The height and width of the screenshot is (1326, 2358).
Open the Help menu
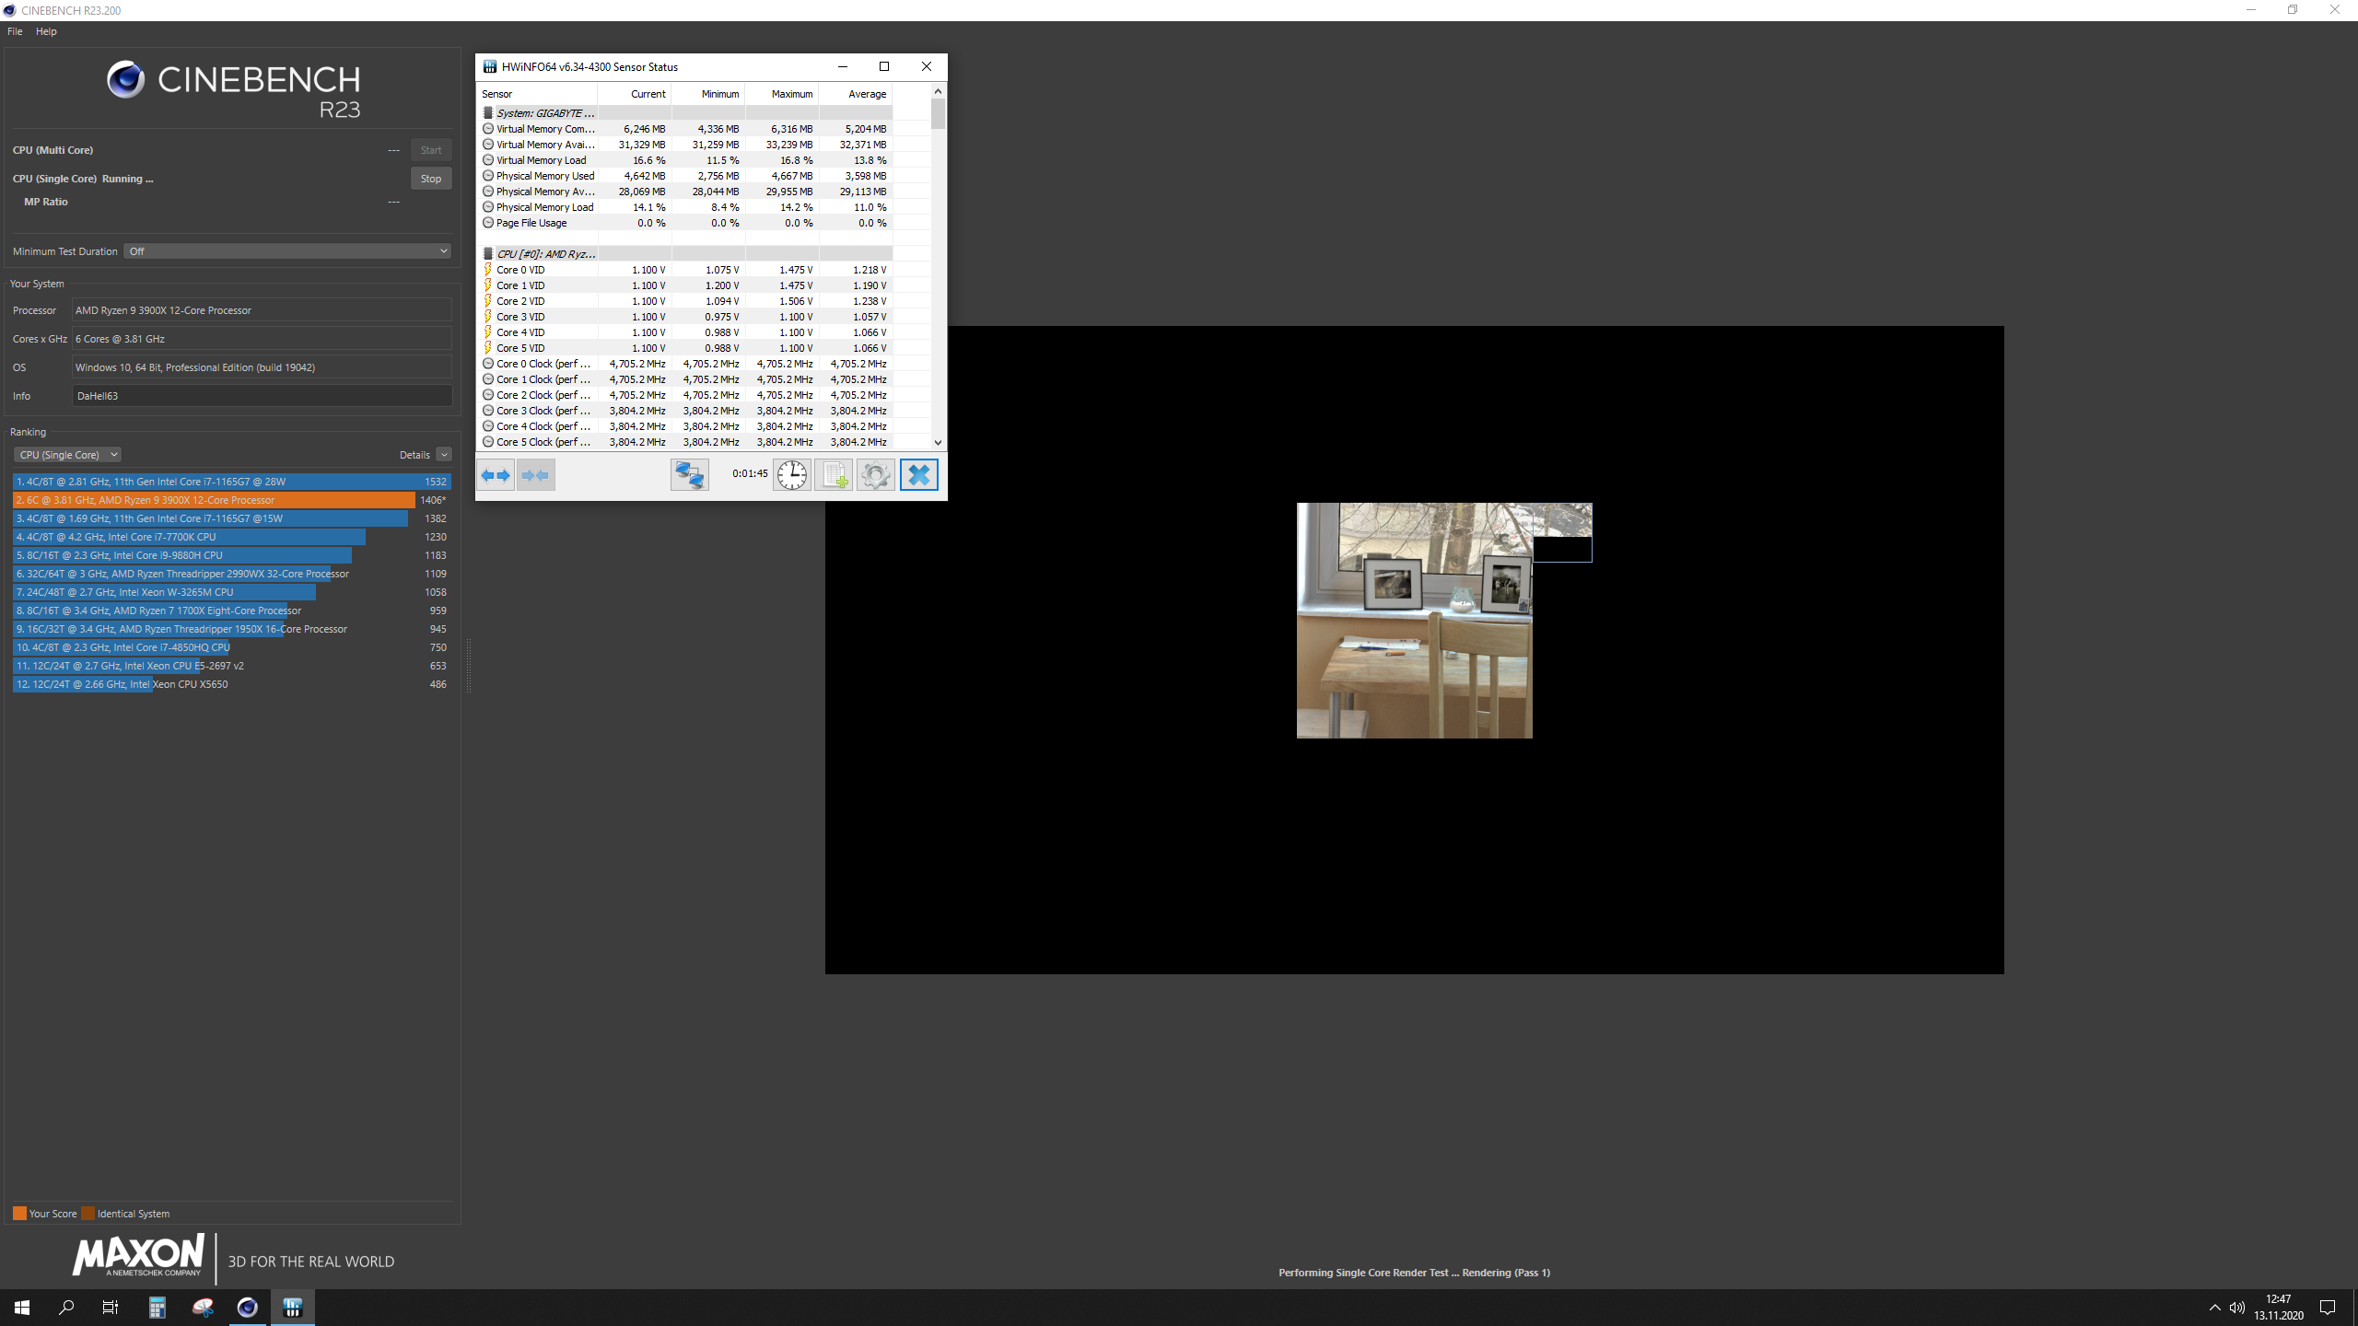click(46, 31)
